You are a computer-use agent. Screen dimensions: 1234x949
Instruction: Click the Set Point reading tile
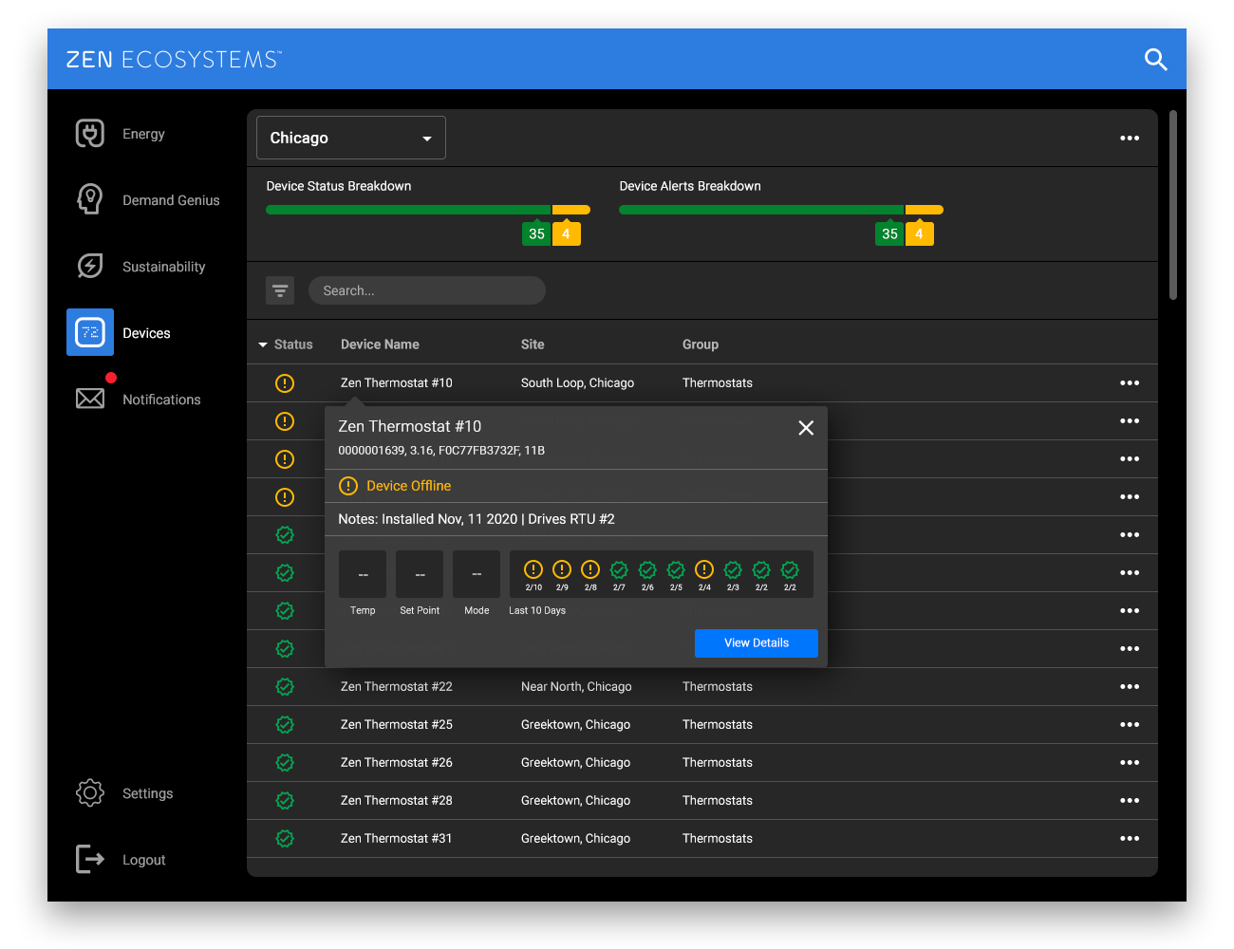click(420, 574)
